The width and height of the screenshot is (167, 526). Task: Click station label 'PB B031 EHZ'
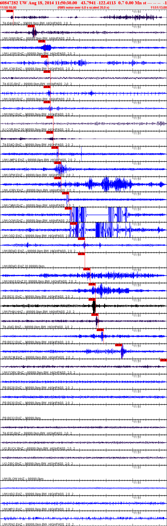click(12, 297)
